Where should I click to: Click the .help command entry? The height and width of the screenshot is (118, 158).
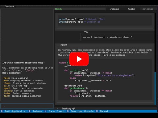pyautogui.click(x=15, y=78)
